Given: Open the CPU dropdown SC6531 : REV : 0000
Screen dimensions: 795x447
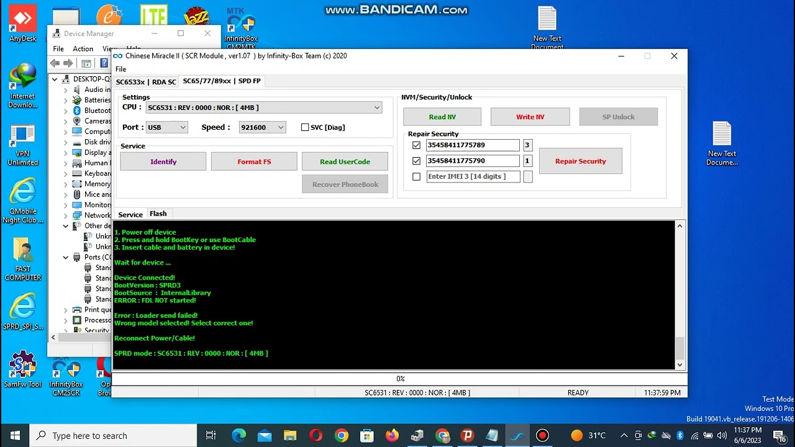Looking at the screenshot, I should [264, 107].
